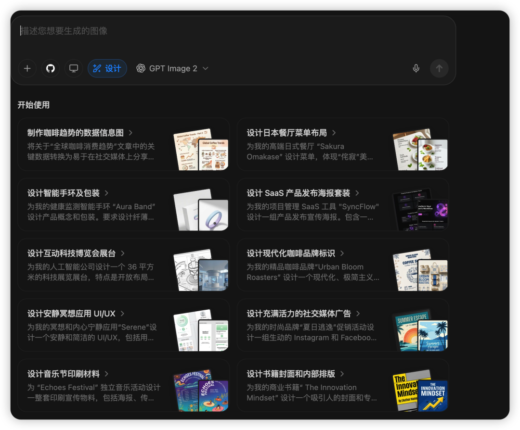Open the GitHub icon button
Screen dimensions: 520x430
(51, 68)
